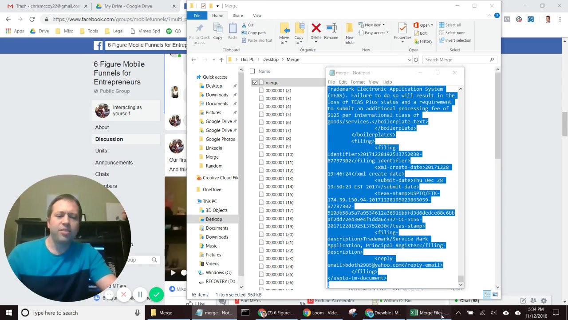Open the Copy to dropdown
Image resolution: width=568 pixels, height=320 pixels.
(299, 43)
